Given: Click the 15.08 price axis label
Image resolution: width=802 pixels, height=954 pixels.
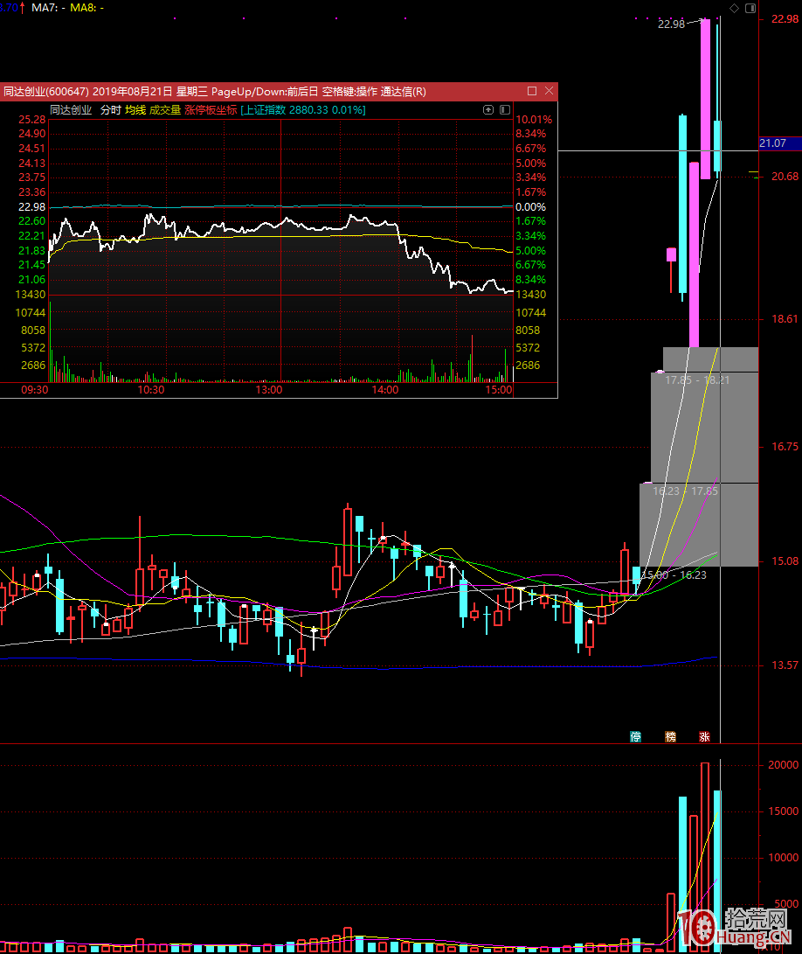Looking at the screenshot, I should (x=785, y=561).
